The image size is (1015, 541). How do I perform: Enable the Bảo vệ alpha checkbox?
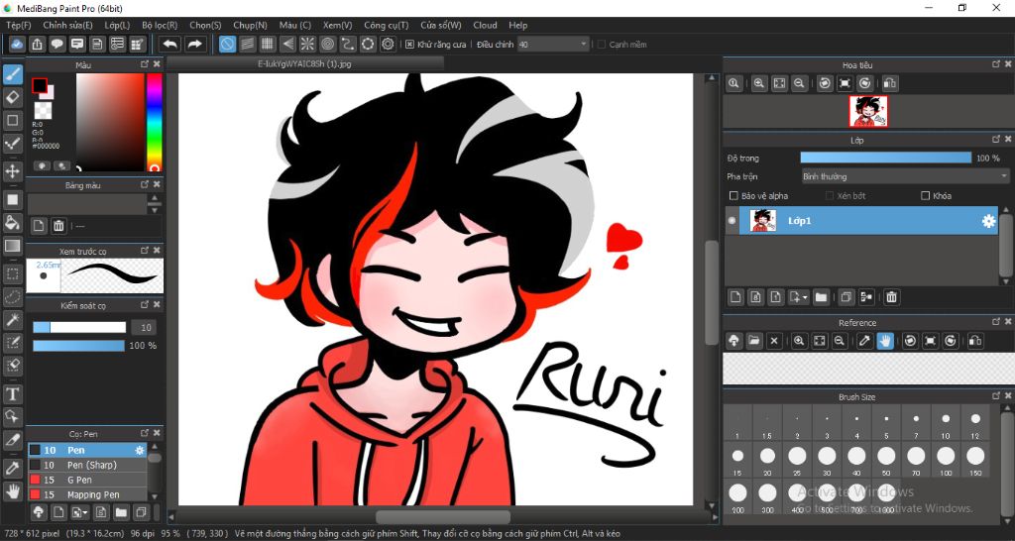[733, 195]
